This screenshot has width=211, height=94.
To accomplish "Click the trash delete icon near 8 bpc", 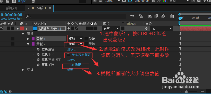I will tap(33, 1).
